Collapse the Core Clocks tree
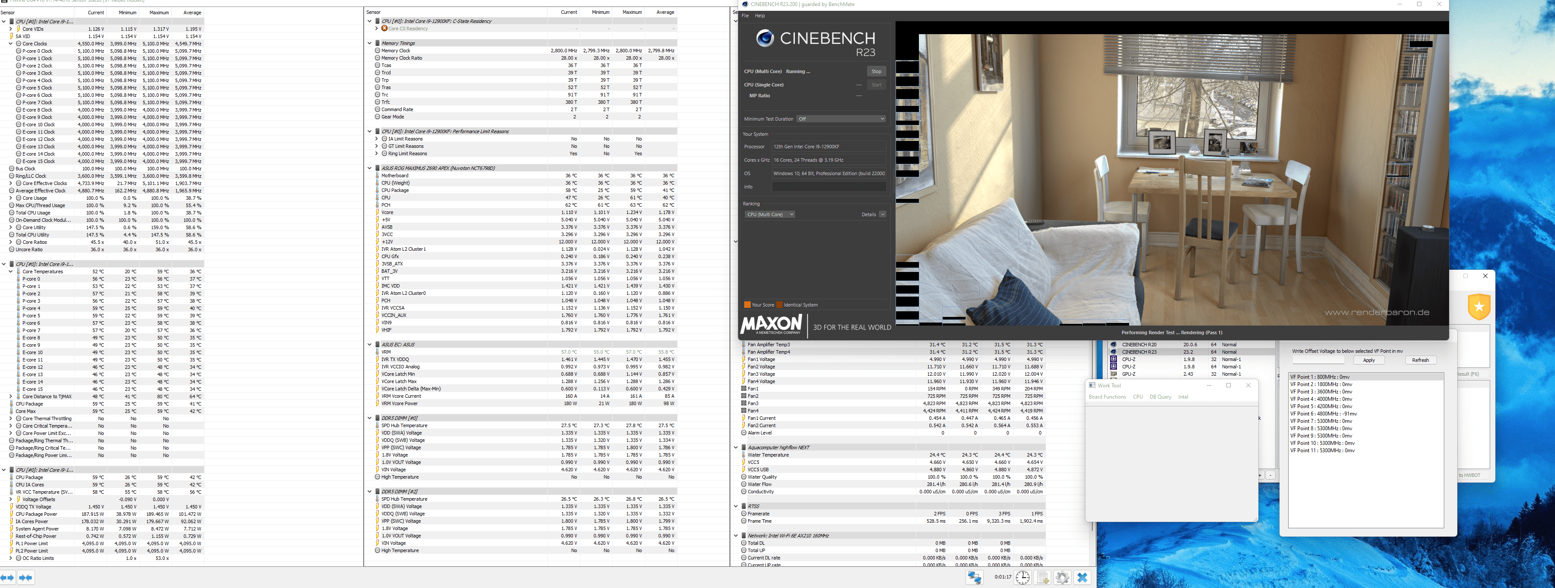This screenshot has width=1555, height=588. pos(11,44)
